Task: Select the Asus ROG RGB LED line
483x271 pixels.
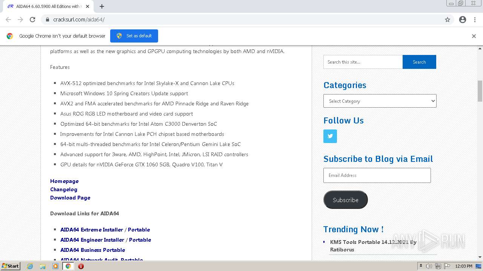Action: (126, 114)
